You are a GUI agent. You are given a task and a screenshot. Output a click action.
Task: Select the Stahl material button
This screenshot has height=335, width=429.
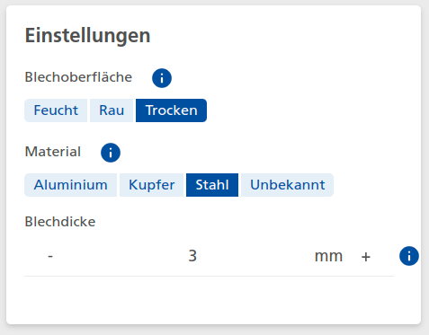coord(212,185)
